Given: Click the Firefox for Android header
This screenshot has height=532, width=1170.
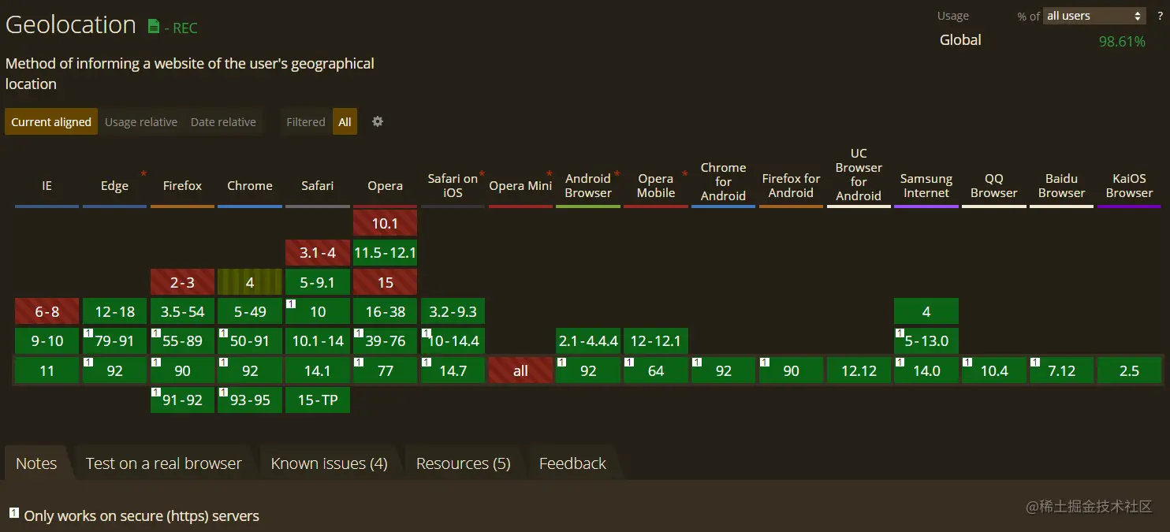Looking at the screenshot, I should 791,186.
